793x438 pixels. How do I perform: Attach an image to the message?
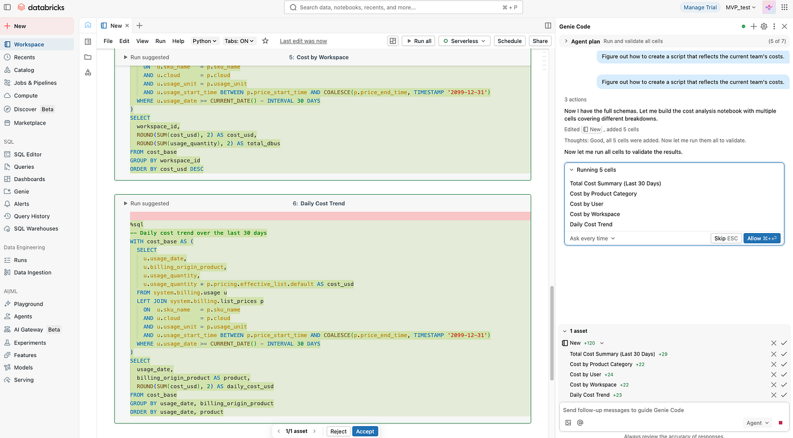[x=568, y=423]
